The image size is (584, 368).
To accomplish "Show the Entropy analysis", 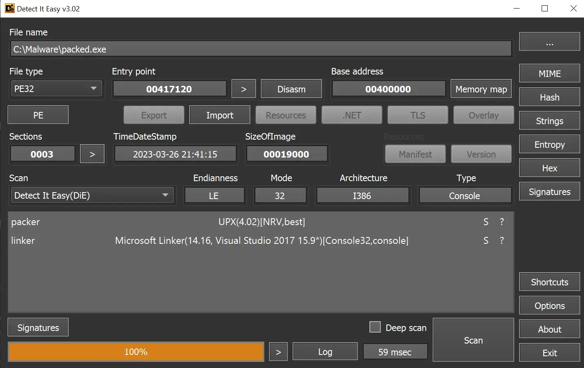I will click(549, 145).
